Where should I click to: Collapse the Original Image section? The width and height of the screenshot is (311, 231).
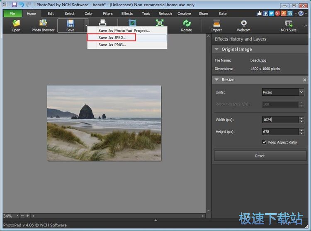[216, 49]
